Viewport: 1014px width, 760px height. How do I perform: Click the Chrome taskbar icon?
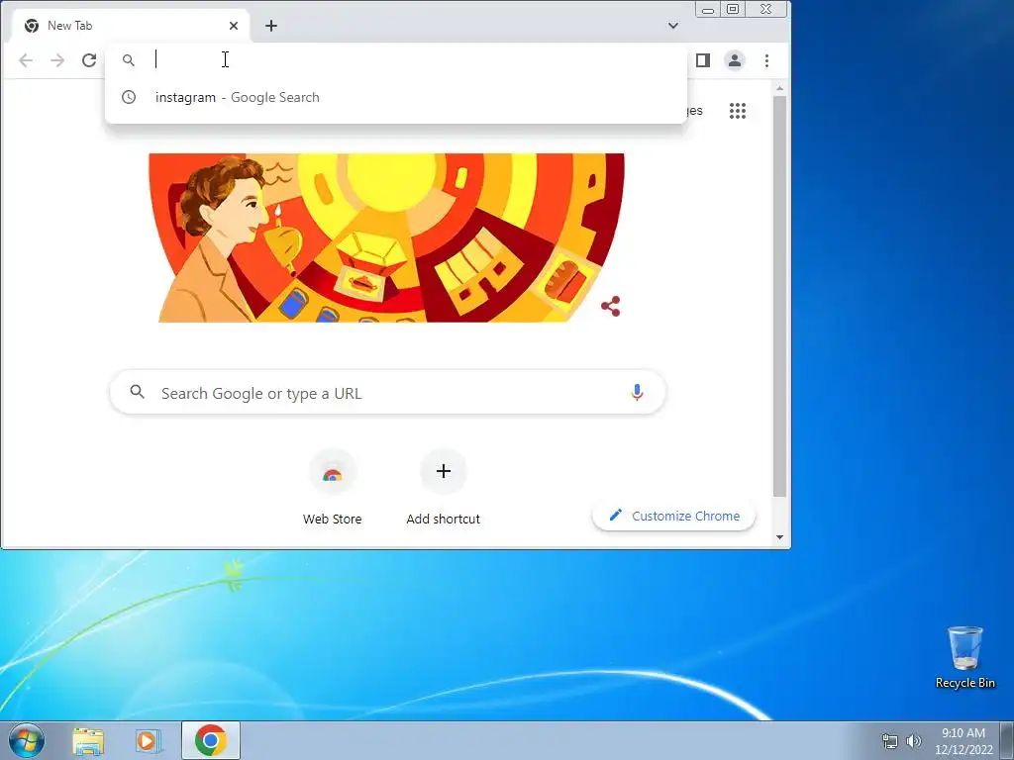pos(211,740)
